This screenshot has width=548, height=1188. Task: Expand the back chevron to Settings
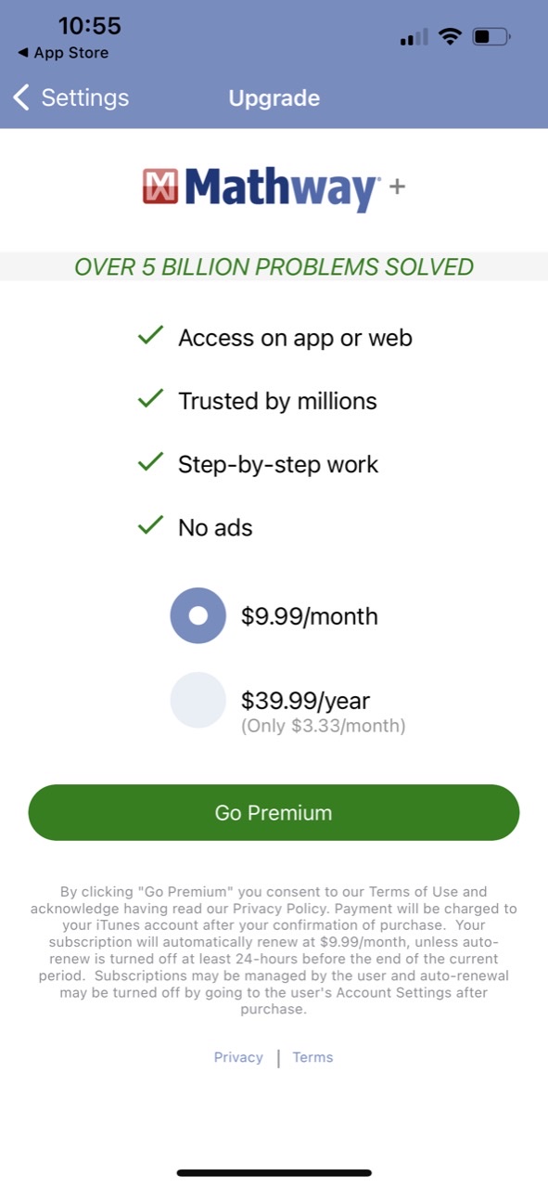pos(20,97)
